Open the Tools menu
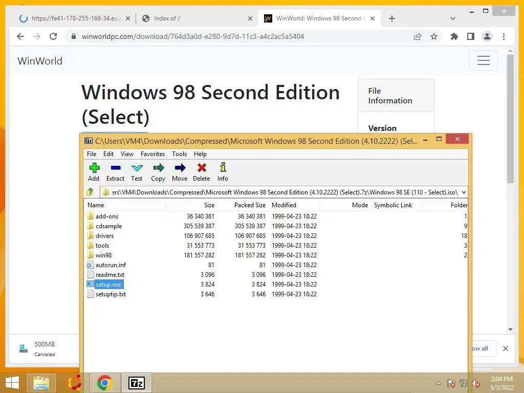The width and height of the screenshot is (524, 393). tap(180, 154)
